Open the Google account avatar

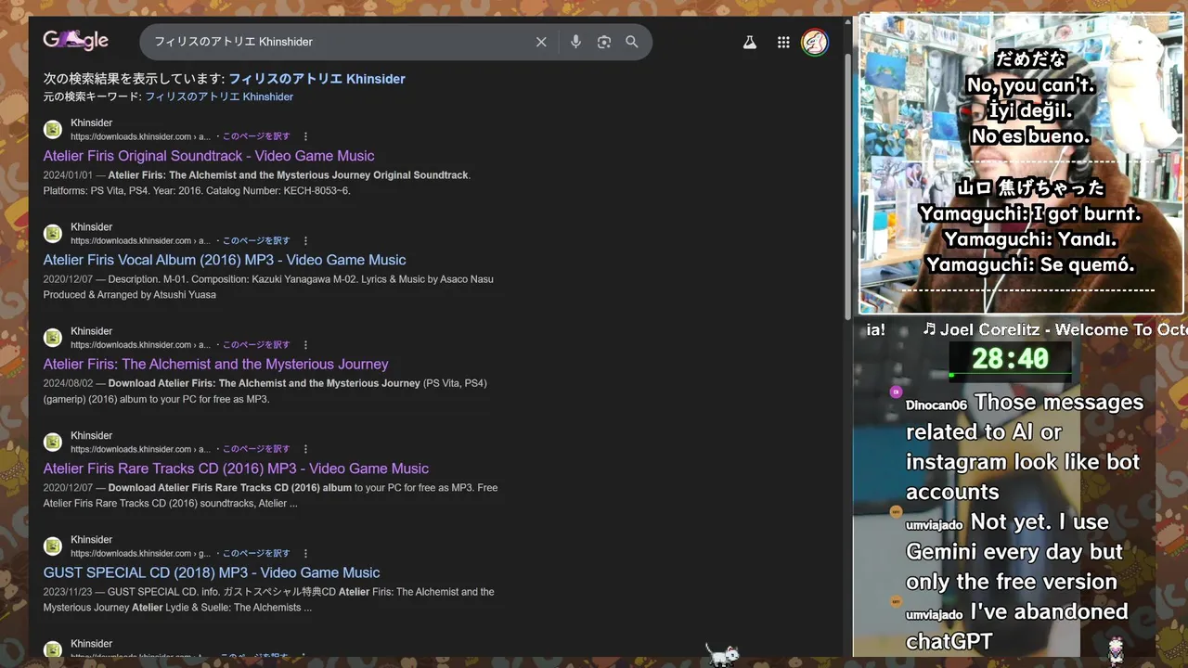815,42
